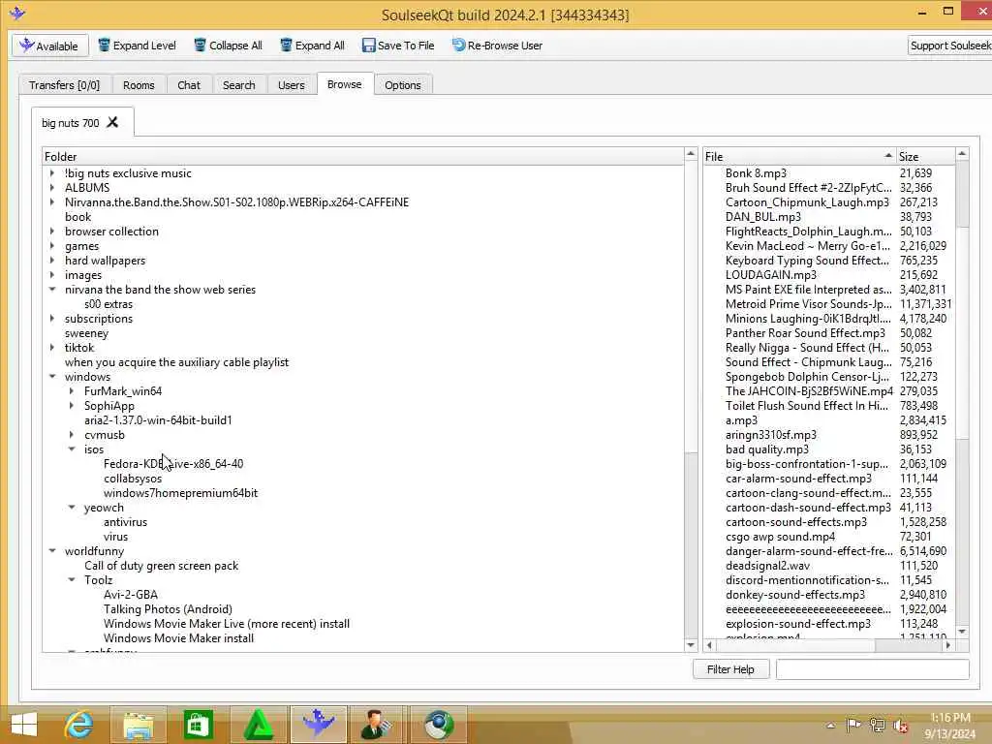
Task: Open the Search tab
Action: (x=239, y=85)
